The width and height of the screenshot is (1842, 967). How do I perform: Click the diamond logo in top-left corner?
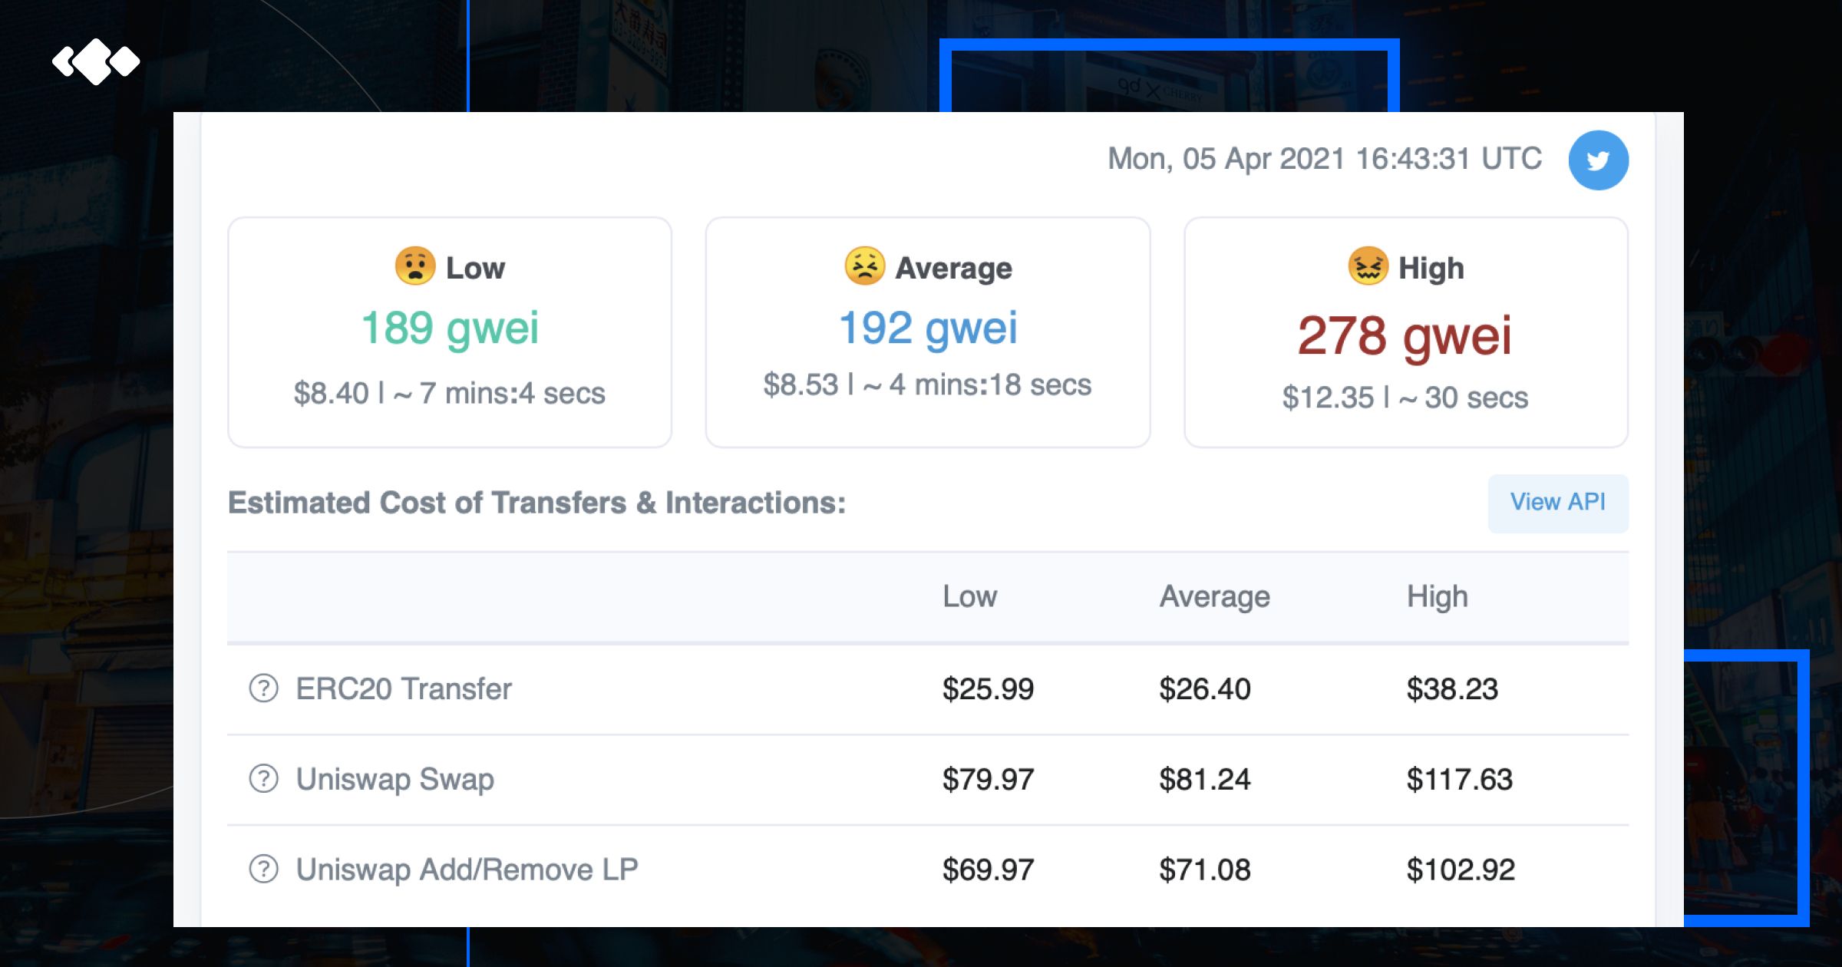coord(96,61)
